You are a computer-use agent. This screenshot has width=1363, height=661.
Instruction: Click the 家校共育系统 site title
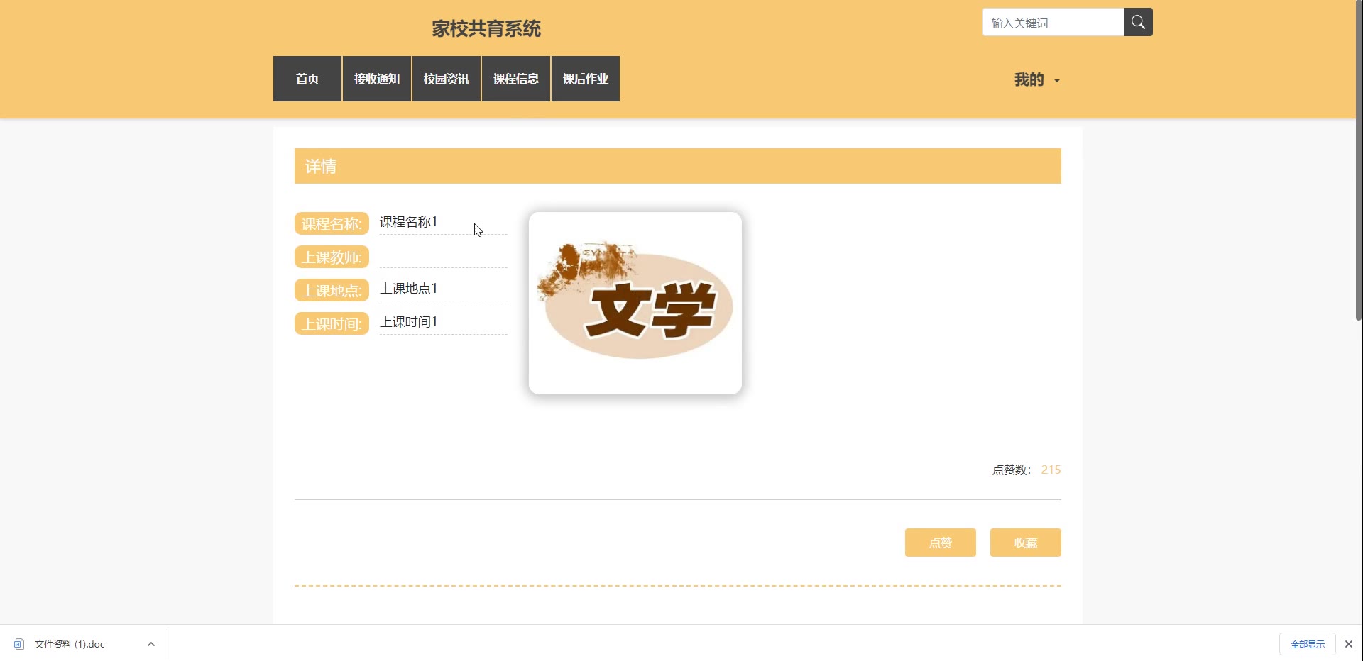tap(486, 28)
